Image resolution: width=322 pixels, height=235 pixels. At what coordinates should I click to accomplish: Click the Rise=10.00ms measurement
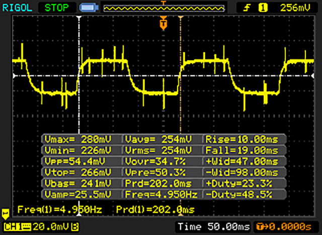(x=242, y=140)
